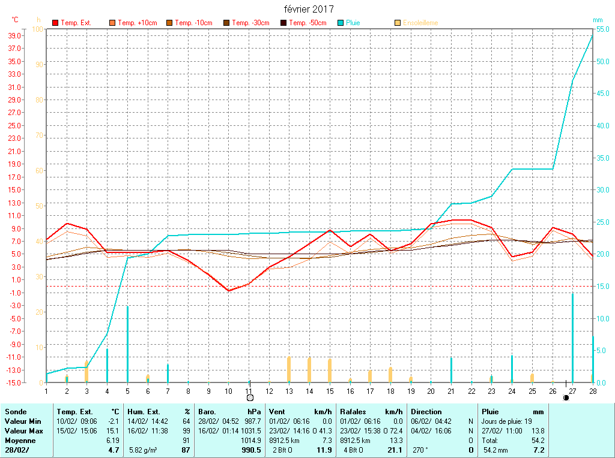Click the Temp. -50cm legend label

point(307,23)
